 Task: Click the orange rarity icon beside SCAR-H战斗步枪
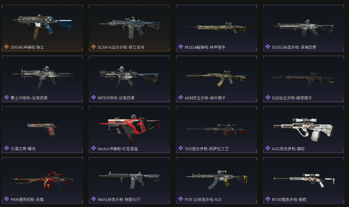tap(93, 47)
